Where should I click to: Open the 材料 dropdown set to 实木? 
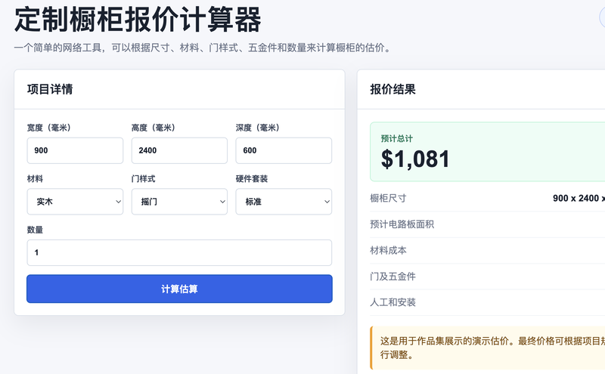(x=75, y=201)
